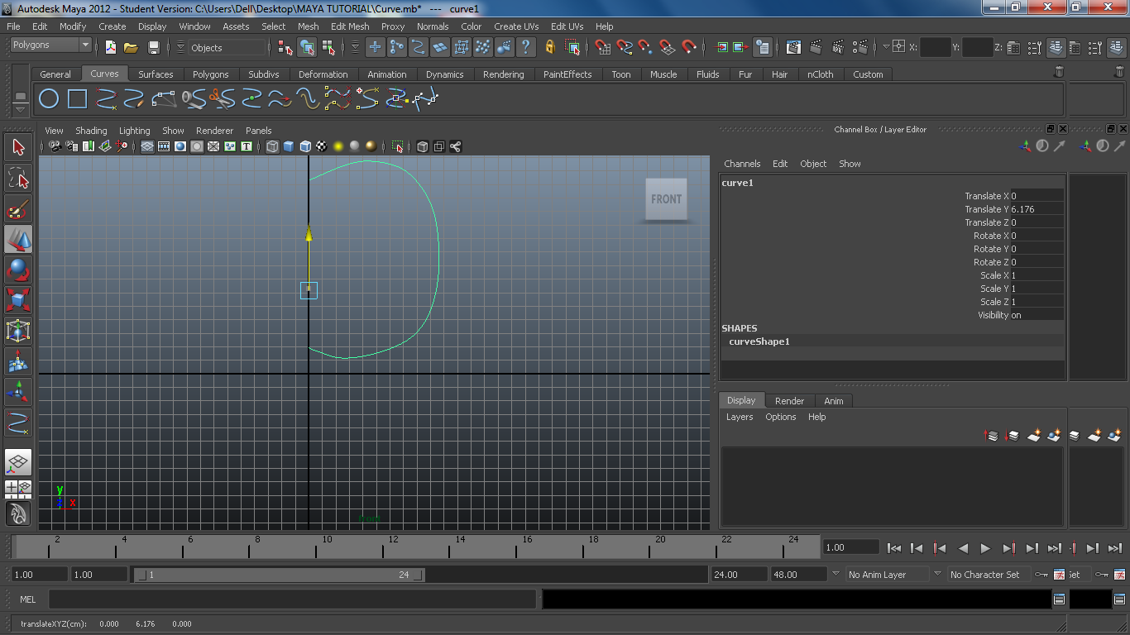Expand the No Character Set dropdown arrow
This screenshot has height=635, width=1130.
click(937, 574)
